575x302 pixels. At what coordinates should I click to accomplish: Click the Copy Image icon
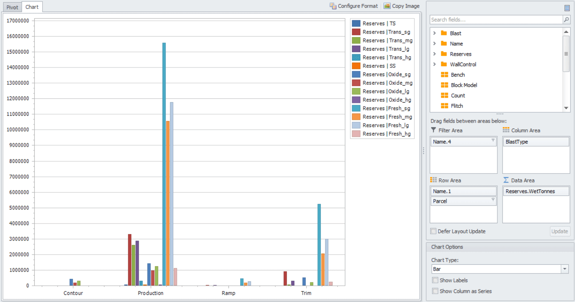(387, 6)
